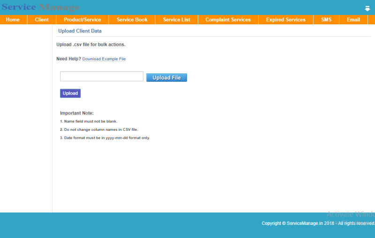This screenshot has width=375, height=238.
Task: Open the SMS menu
Action: pyautogui.click(x=326, y=20)
